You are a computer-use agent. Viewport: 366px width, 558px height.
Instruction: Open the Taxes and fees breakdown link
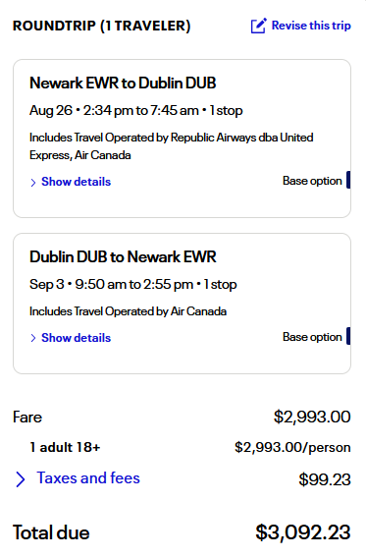88,477
